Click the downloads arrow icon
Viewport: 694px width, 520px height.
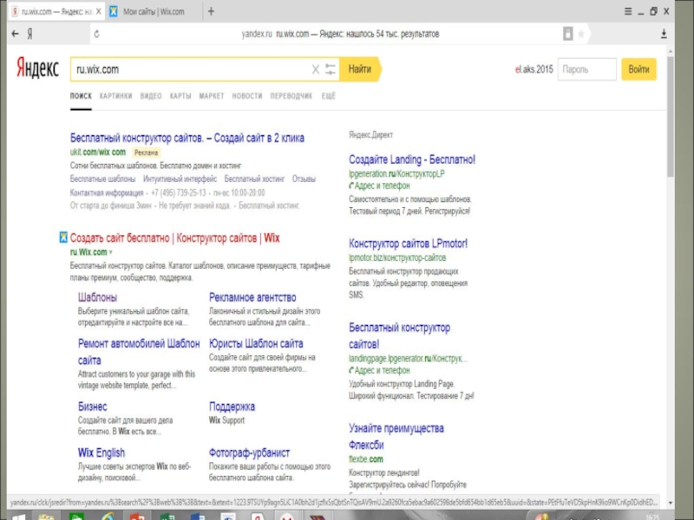click(665, 34)
